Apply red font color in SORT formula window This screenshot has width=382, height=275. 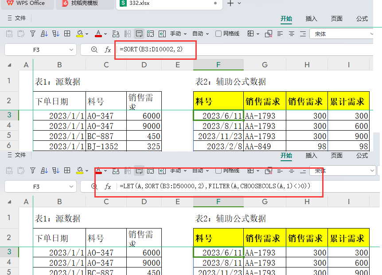coord(98,34)
